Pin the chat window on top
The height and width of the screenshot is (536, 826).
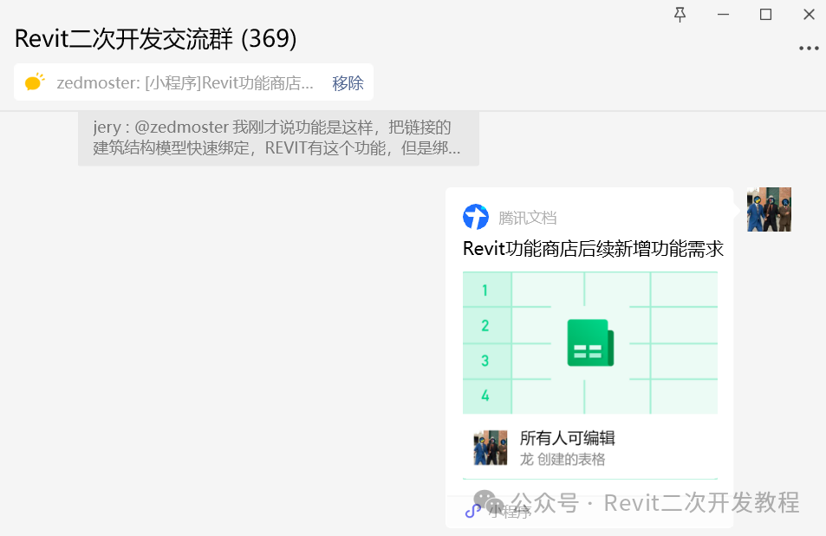coord(680,15)
